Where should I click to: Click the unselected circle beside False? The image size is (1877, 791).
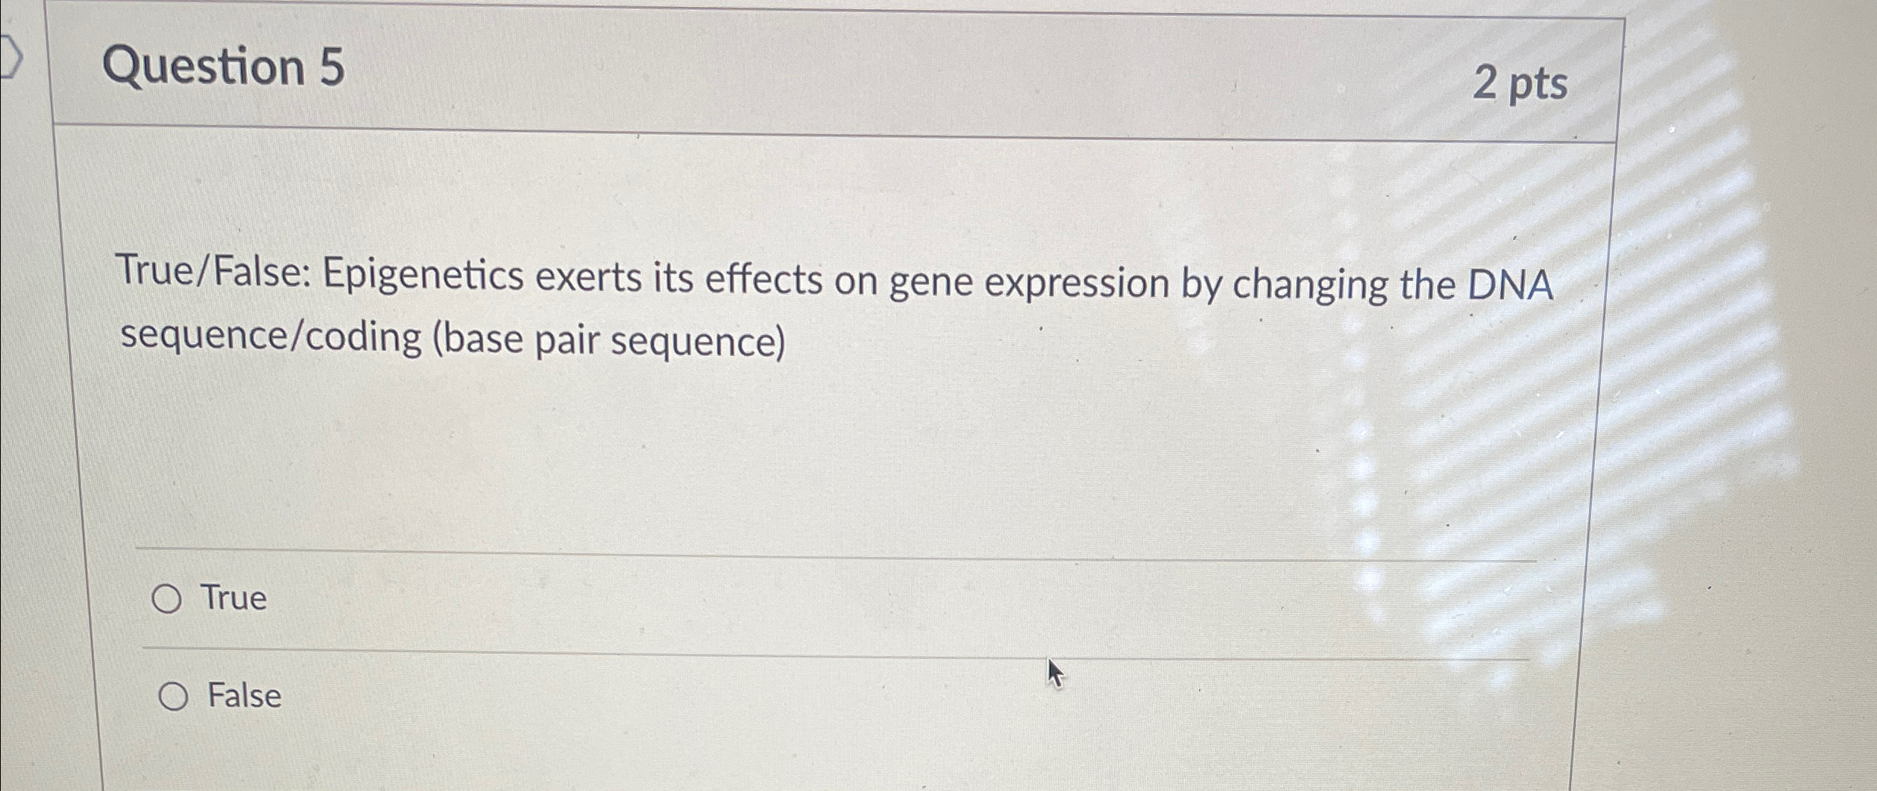click(x=174, y=695)
